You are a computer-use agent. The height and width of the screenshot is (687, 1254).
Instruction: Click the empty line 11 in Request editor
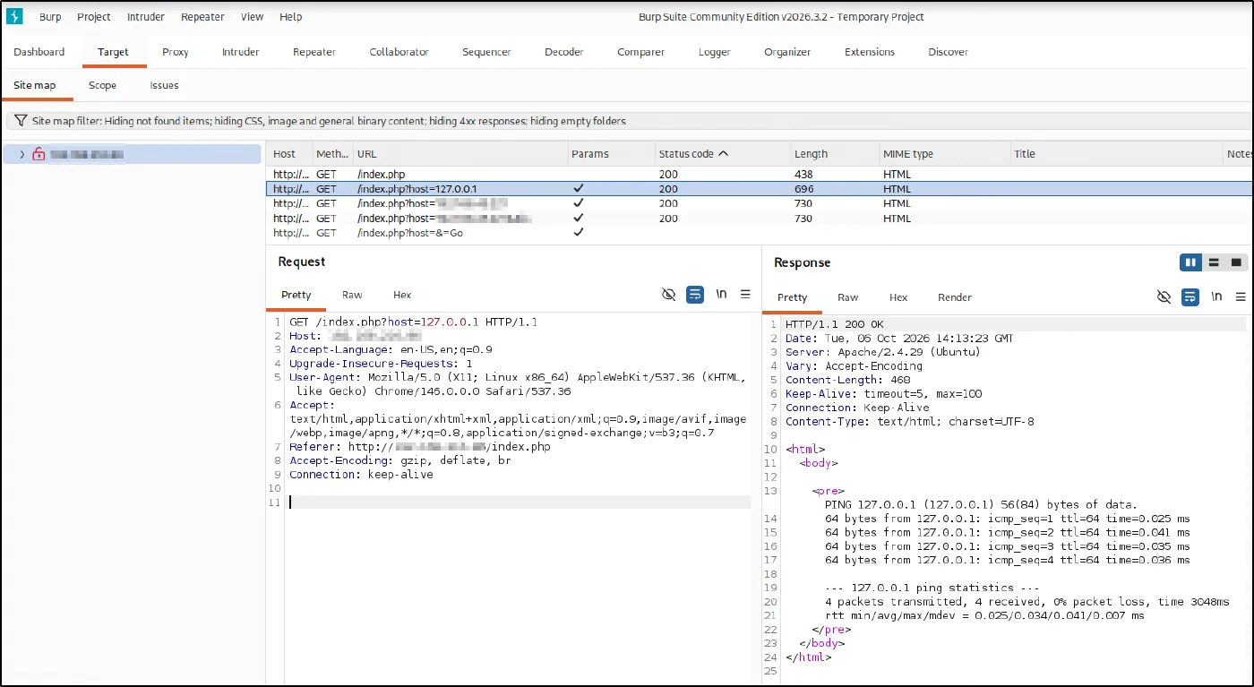[519, 502]
